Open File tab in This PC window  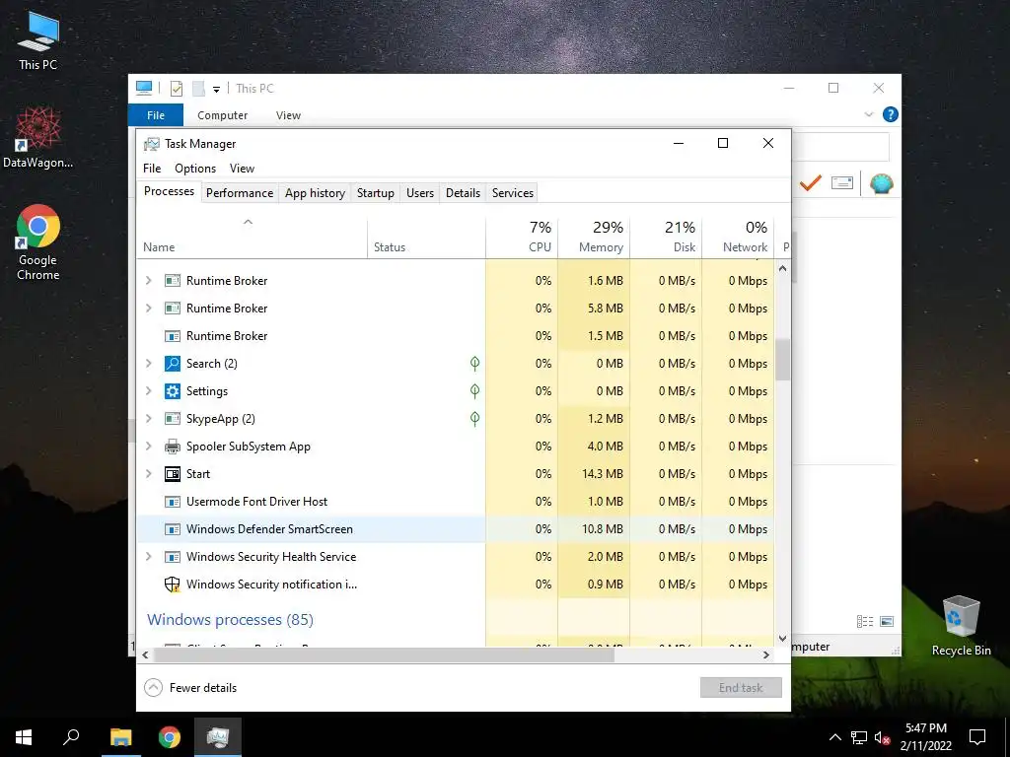(156, 115)
